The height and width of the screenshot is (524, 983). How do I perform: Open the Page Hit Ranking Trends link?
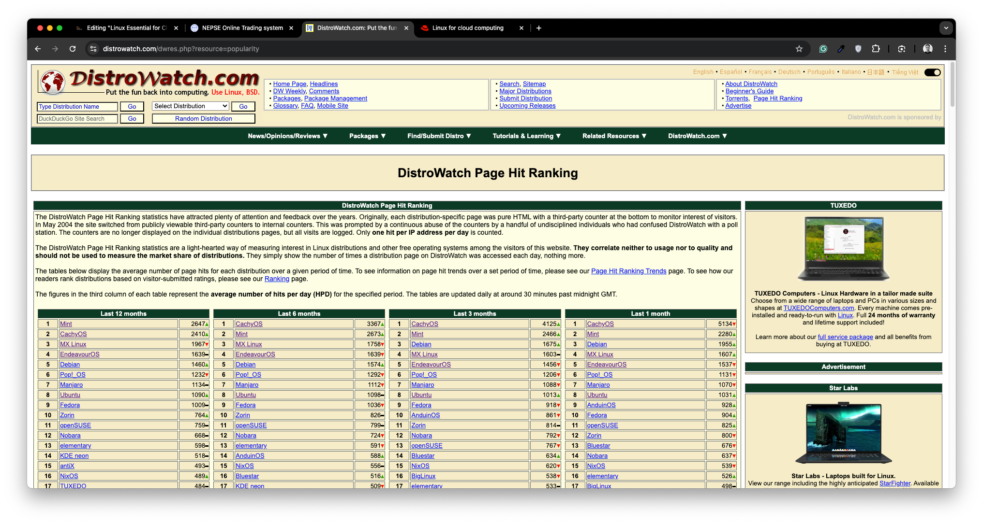tap(628, 271)
